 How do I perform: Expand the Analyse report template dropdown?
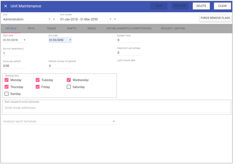click(x=114, y=121)
